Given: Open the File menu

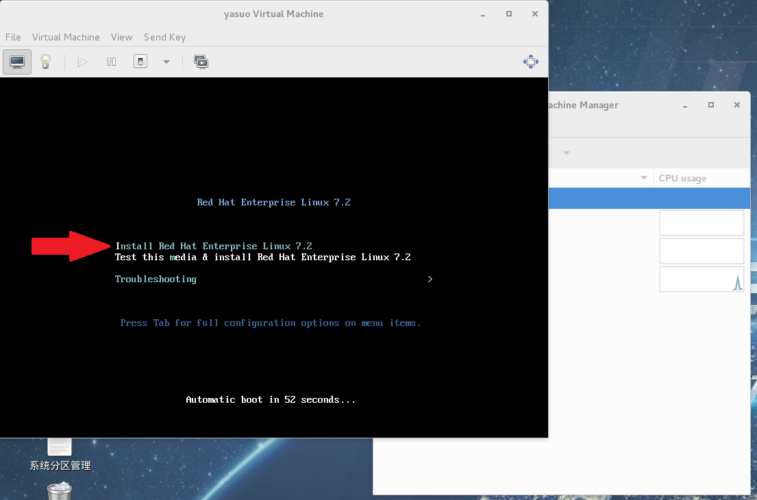Looking at the screenshot, I should (13, 37).
